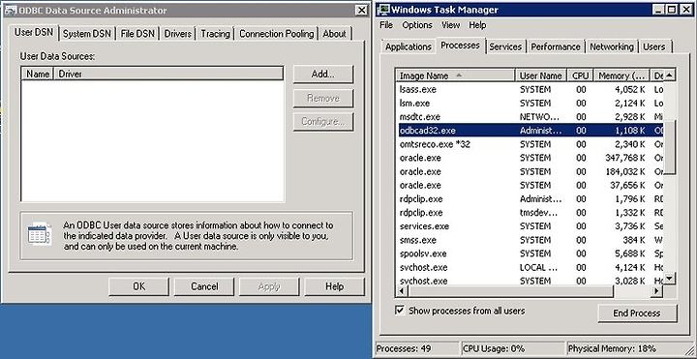The height and width of the screenshot is (359, 697).
Task: Click the process list scroll down arrow
Action: (x=670, y=279)
